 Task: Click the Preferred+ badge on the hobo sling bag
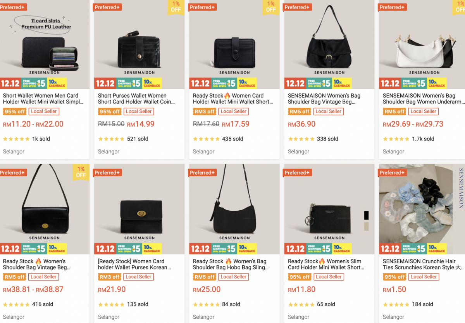[203, 173]
